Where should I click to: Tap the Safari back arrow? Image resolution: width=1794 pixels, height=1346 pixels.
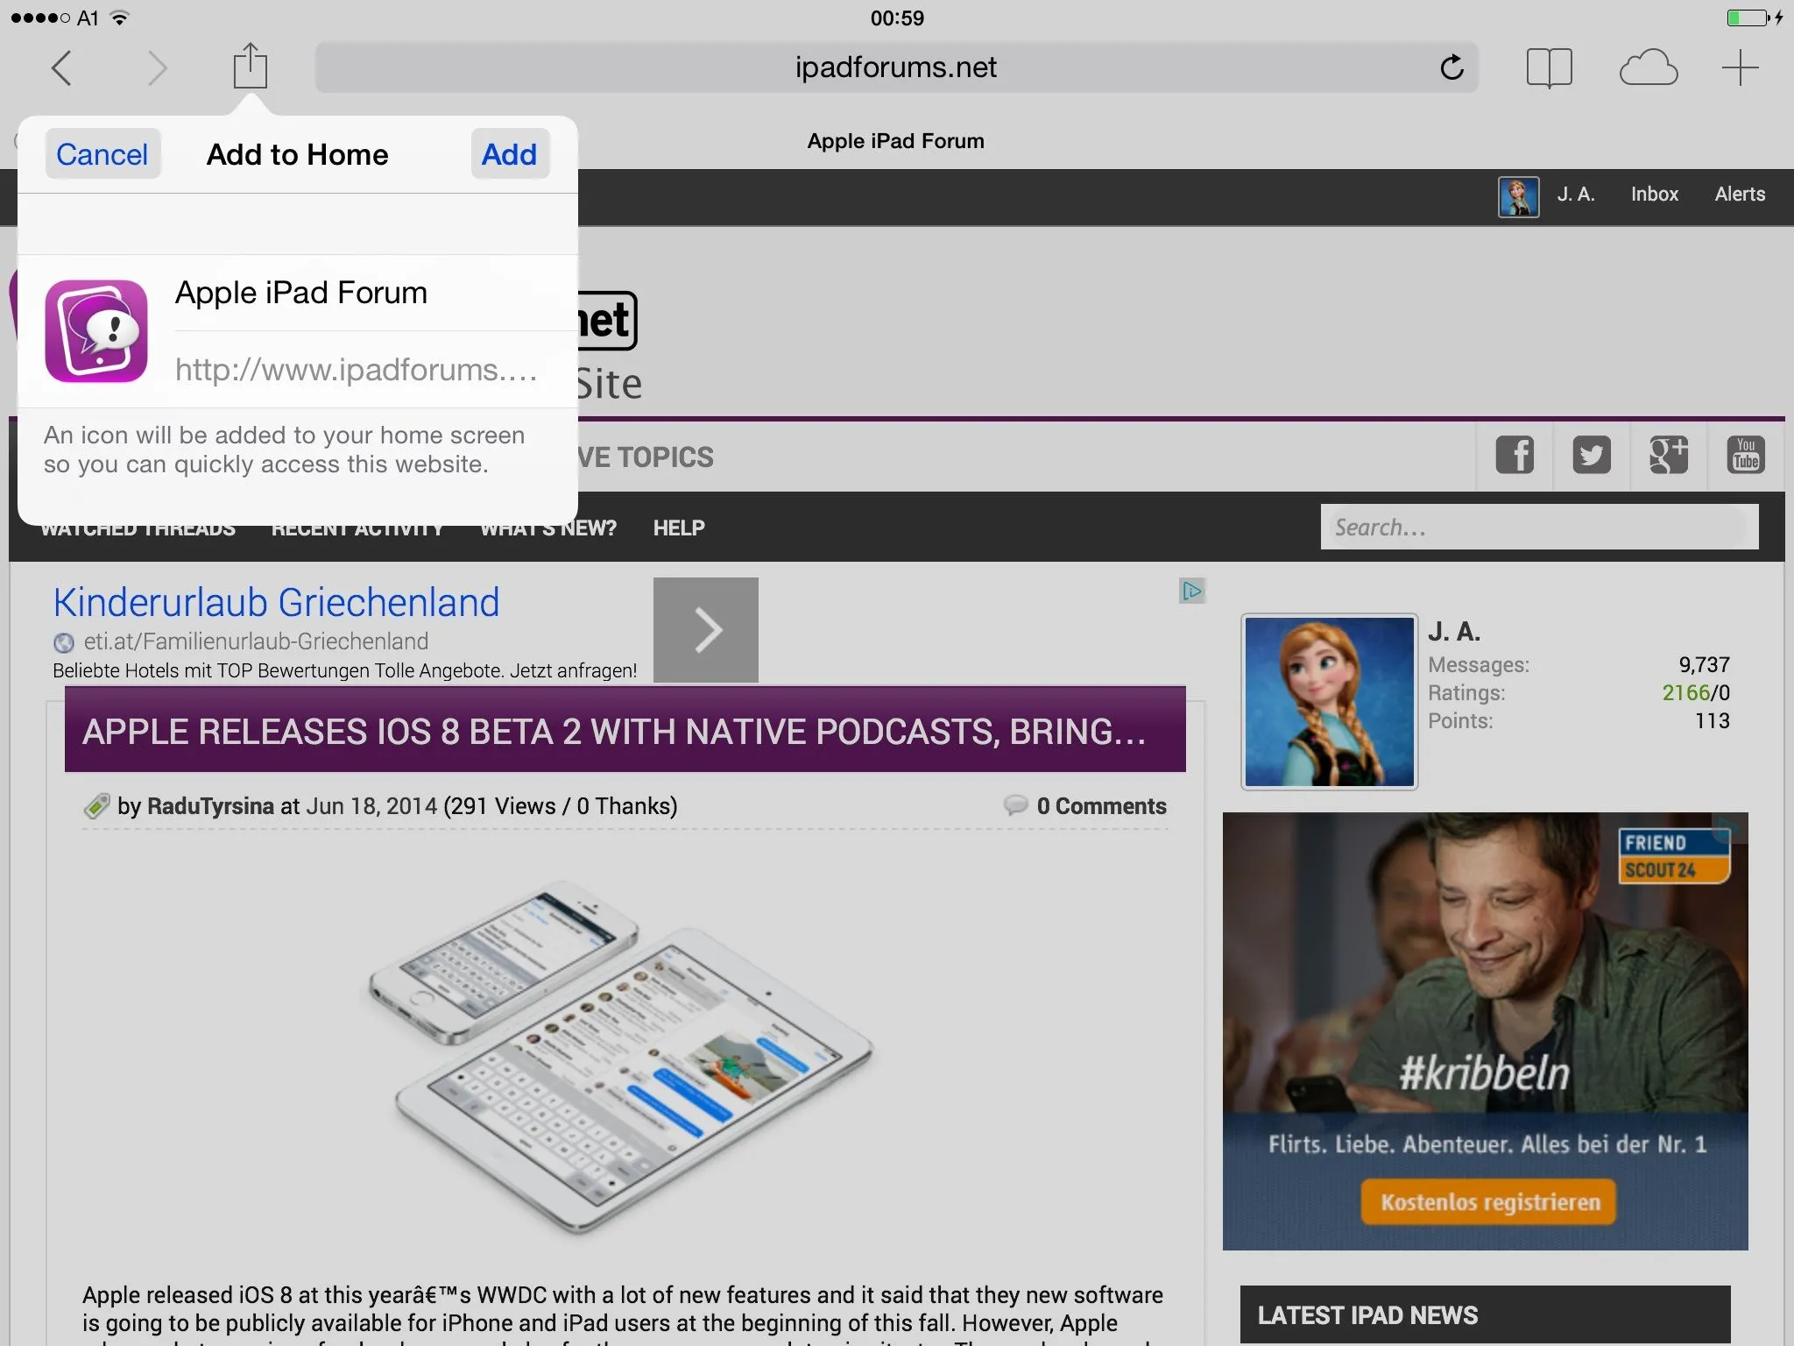61,67
